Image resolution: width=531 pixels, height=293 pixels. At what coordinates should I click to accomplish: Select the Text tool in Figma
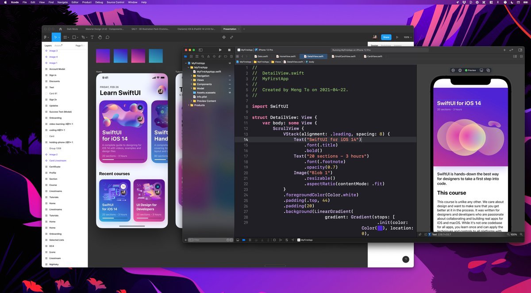tap(92, 38)
